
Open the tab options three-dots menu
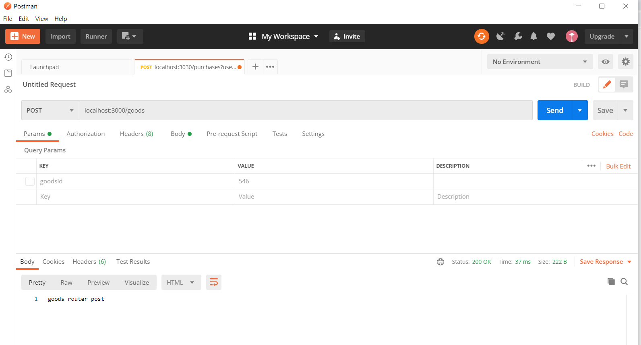pyautogui.click(x=270, y=67)
